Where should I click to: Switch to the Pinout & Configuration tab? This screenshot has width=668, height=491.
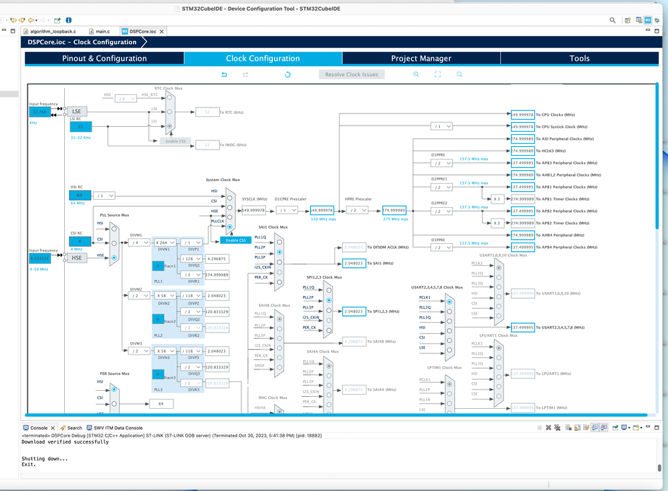[104, 58]
